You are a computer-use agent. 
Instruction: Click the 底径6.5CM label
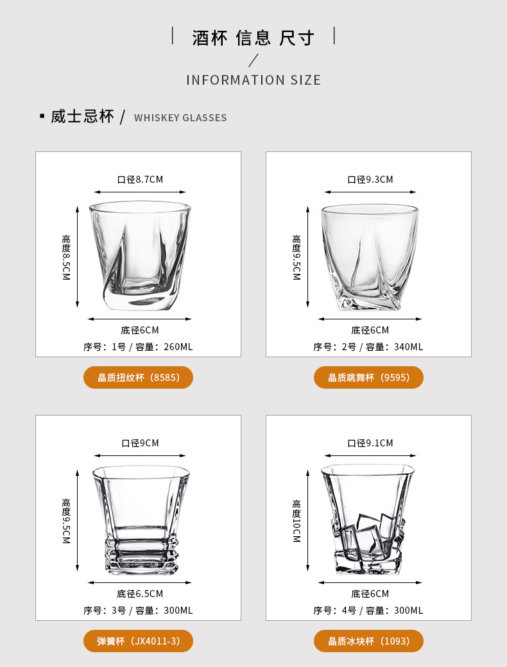140,593
